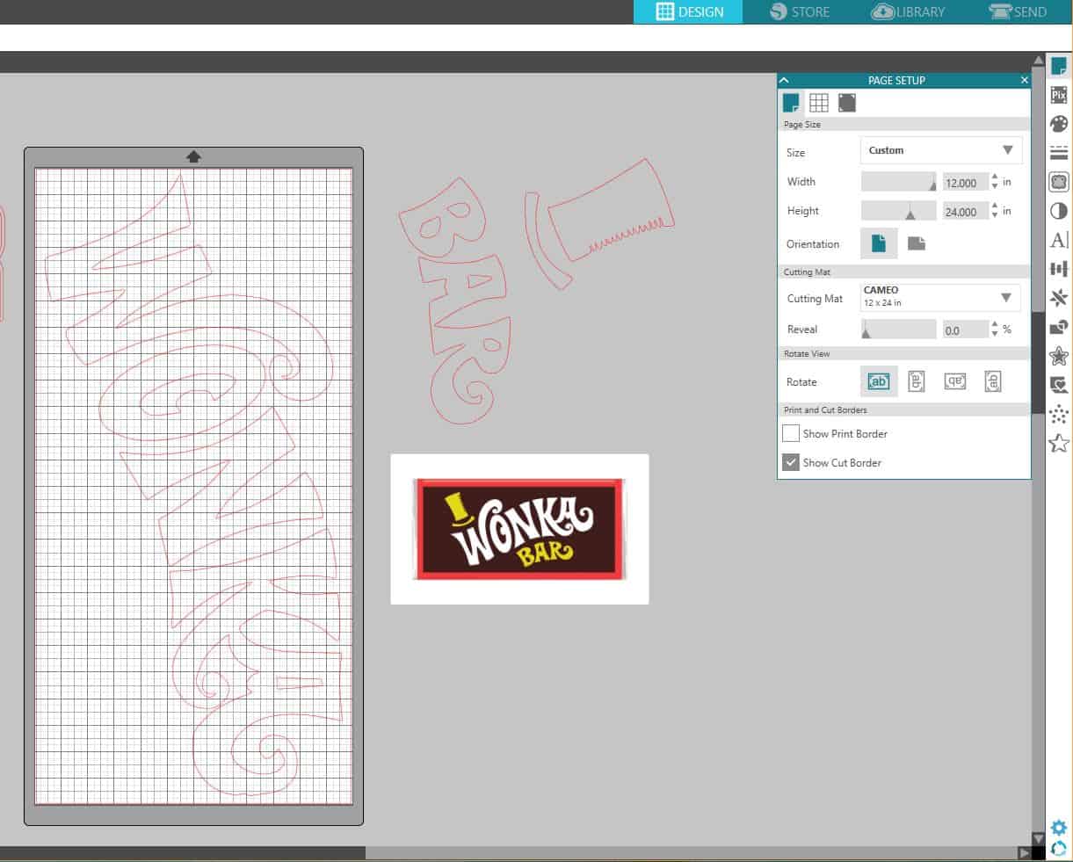Close the Page Setup panel
Image resolution: width=1073 pixels, height=862 pixels.
[x=1024, y=80]
